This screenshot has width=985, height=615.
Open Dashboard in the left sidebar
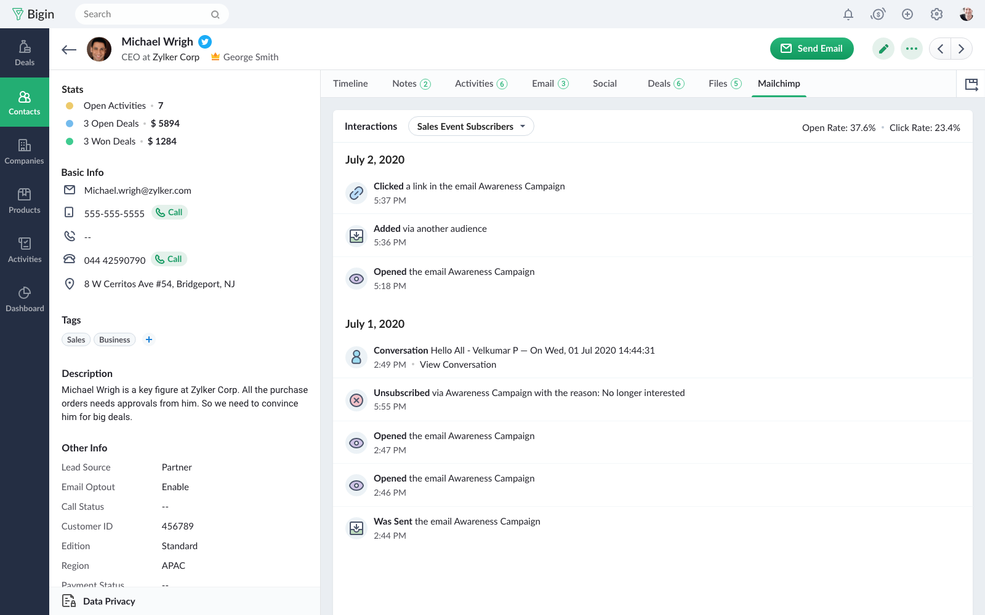coord(25,299)
